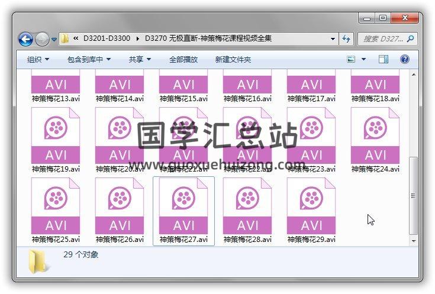Select the 神策梅花23.avi video icon

[x=311, y=135]
